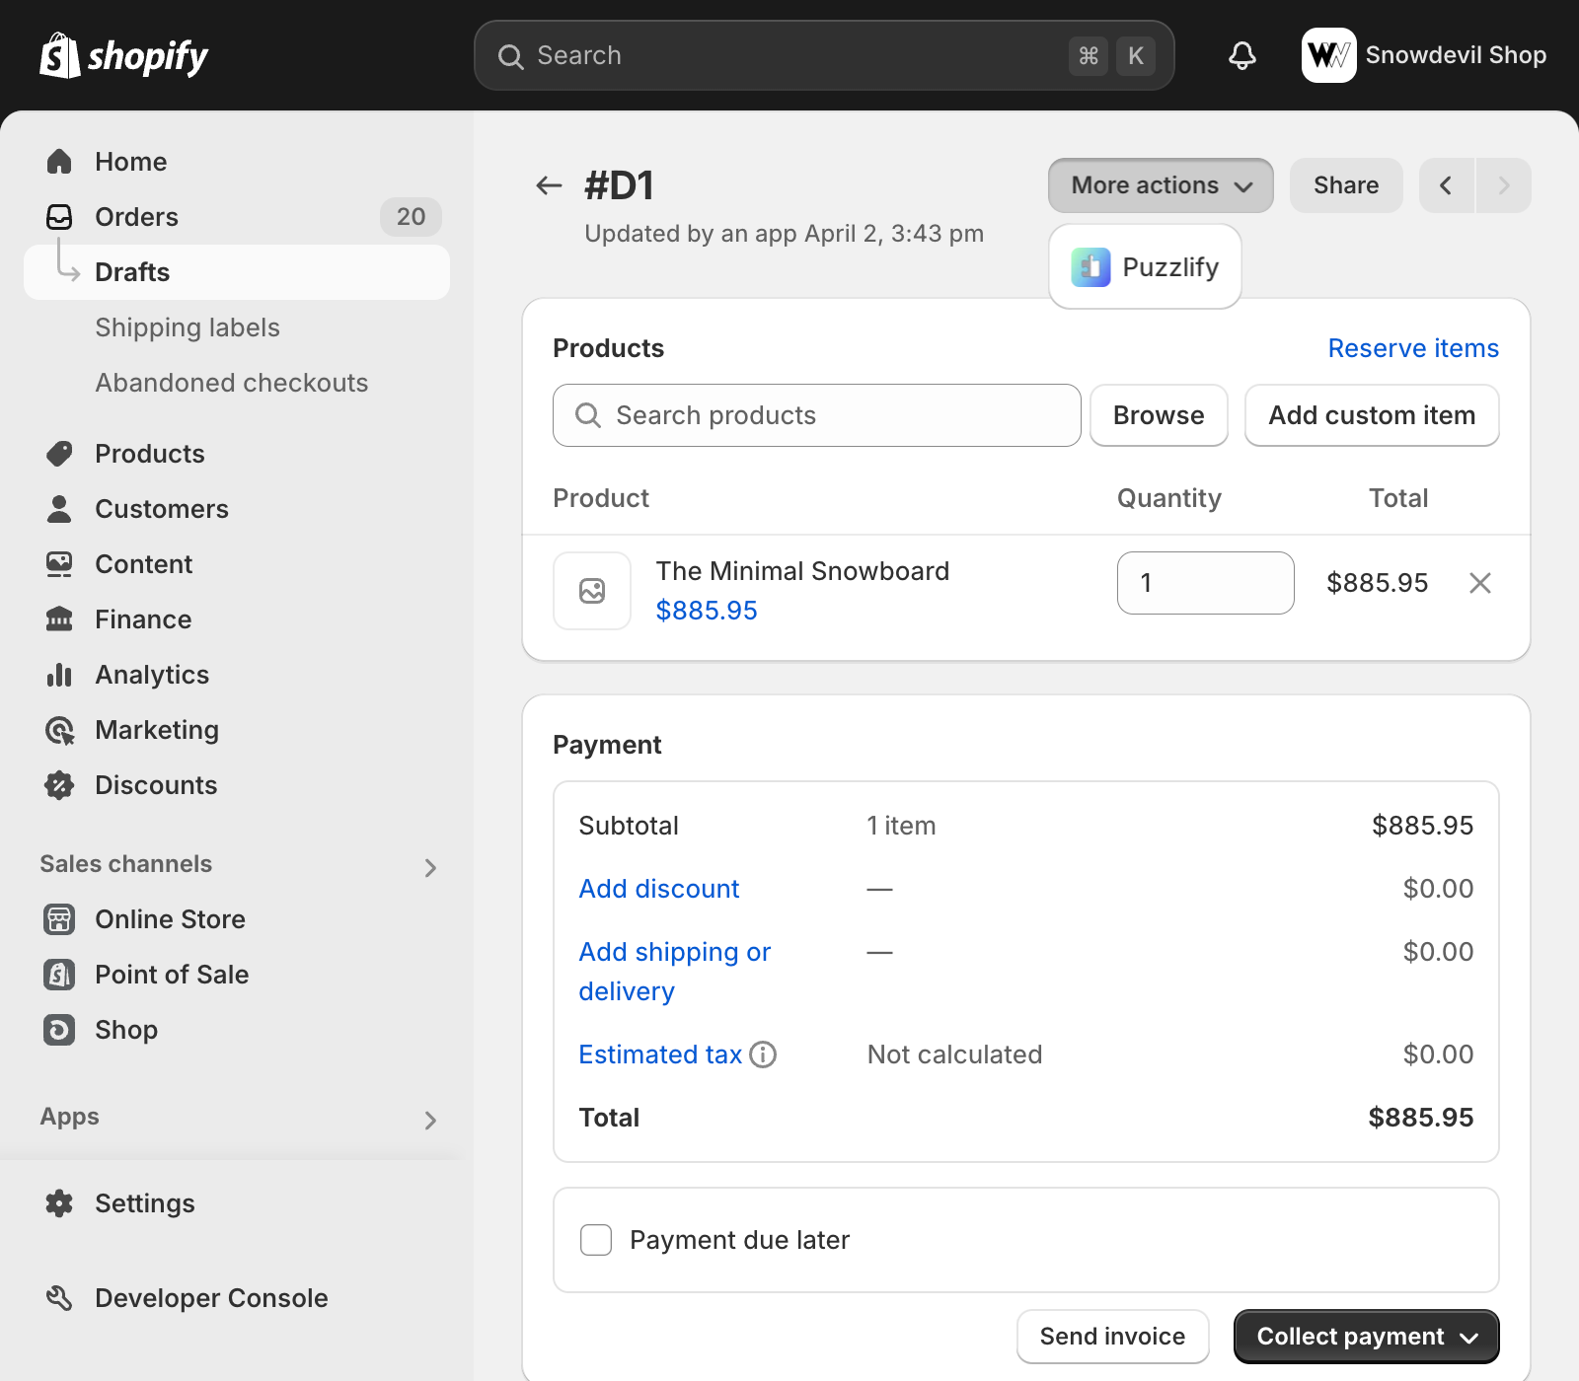Go to previous draft order
This screenshot has height=1381, width=1579.
[1446, 185]
